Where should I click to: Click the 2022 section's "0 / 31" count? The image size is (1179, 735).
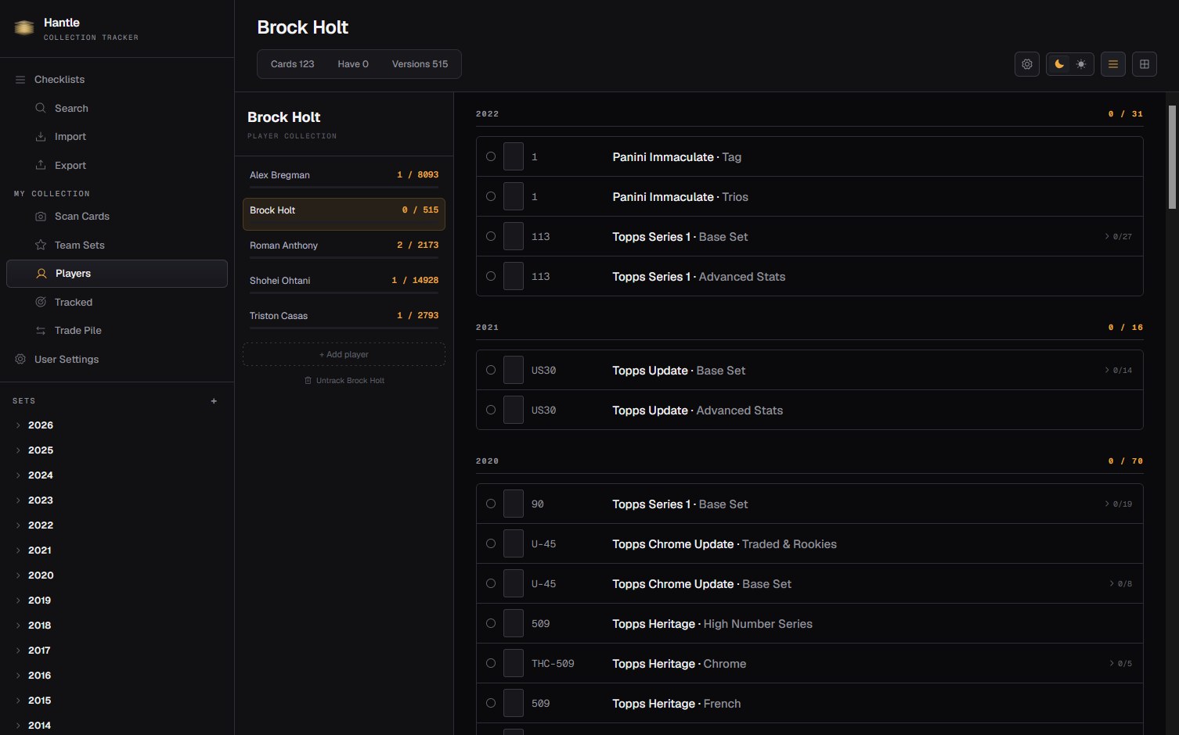[x=1126, y=114]
